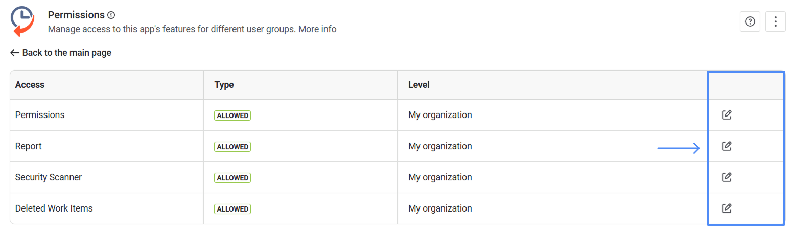Click My organization level for Security Scanner
792x233 pixels.
point(440,177)
